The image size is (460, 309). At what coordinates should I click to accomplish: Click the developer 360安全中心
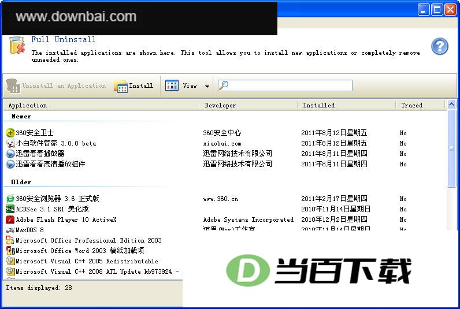pos(222,133)
